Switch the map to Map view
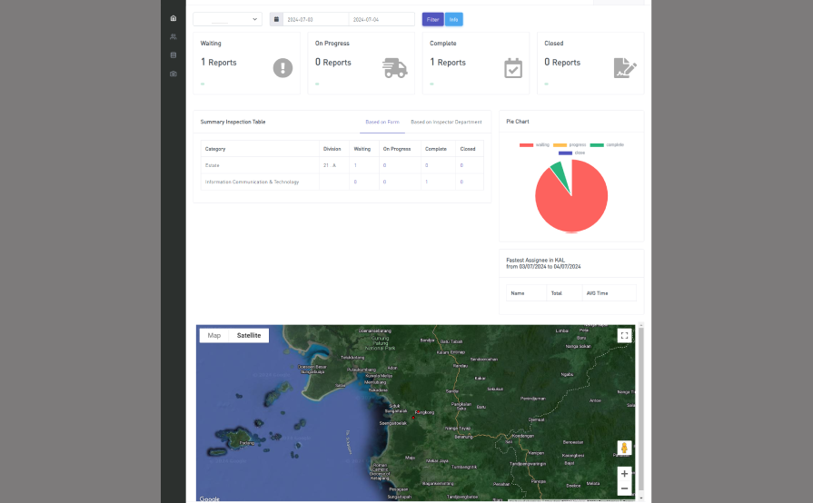813x503 pixels. [214, 335]
